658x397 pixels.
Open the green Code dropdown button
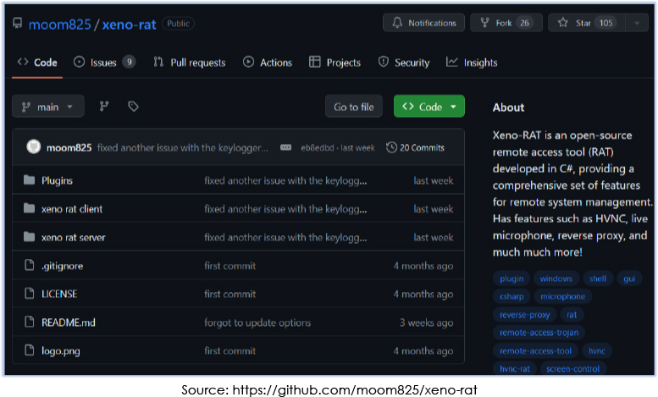pyautogui.click(x=429, y=107)
